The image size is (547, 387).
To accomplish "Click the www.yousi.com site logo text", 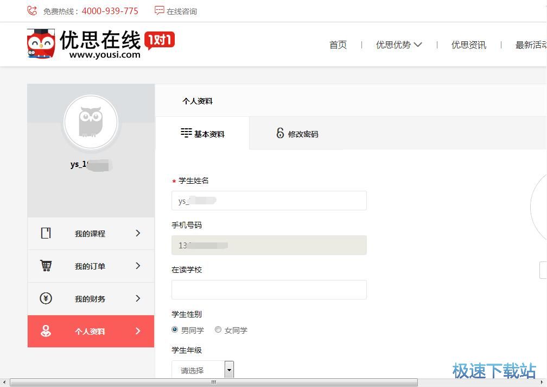I will 105,55.
